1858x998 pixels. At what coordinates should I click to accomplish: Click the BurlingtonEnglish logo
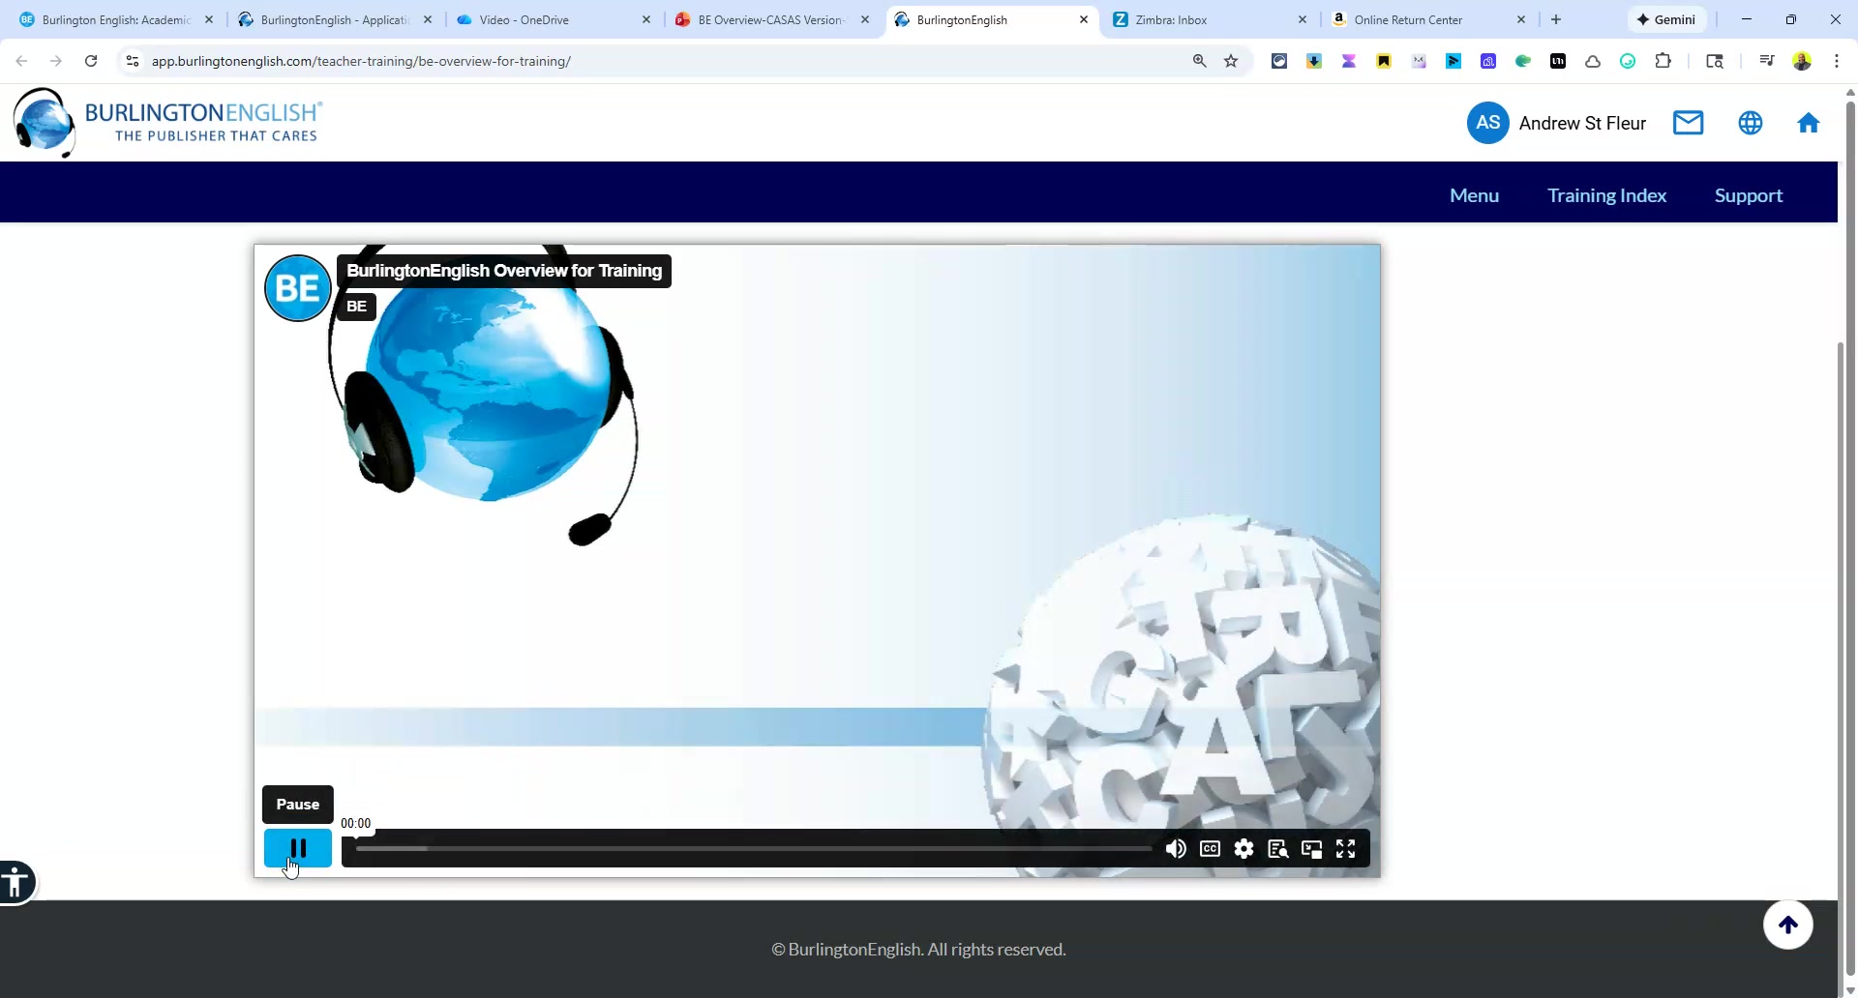(x=167, y=123)
